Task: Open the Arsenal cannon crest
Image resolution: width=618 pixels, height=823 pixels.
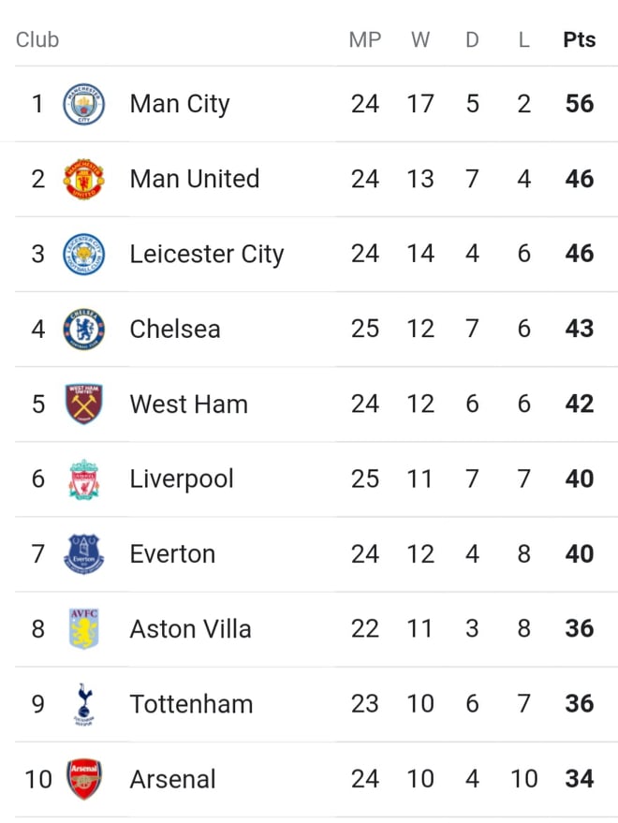Action: coord(83,779)
